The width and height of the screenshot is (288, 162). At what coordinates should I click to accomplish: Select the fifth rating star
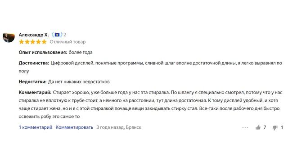click(x=44, y=42)
